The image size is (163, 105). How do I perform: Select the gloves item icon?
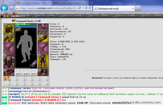(x=43, y=38)
